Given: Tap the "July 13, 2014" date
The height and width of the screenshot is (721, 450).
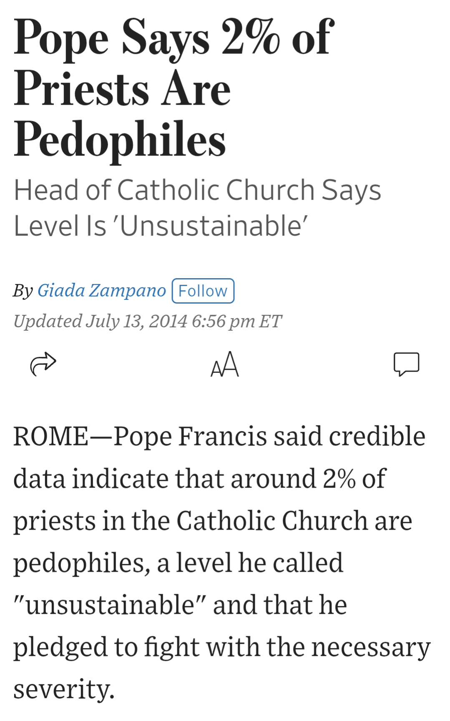Looking at the screenshot, I should pyautogui.click(x=136, y=321).
